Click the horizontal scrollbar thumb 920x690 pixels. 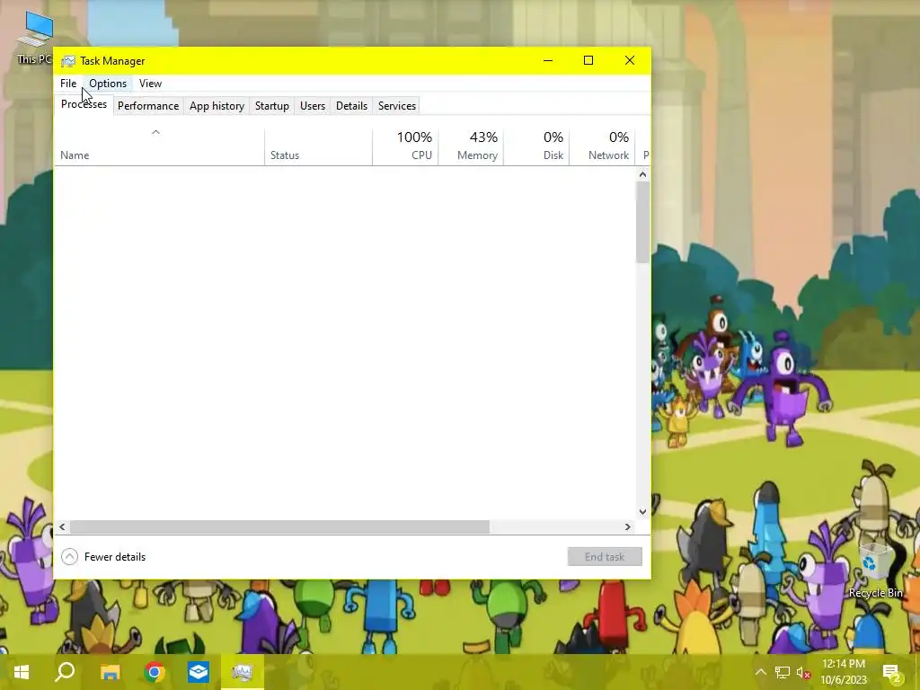tap(280, 526)
